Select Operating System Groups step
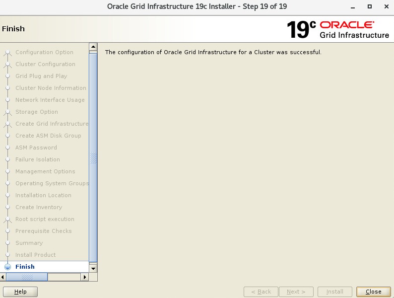Screen dimensions: 394x298 (52, 183)
